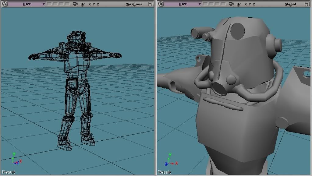The width and height of the screenshot is (312, 176).
Task: Click the Z axis button in viewport B
Action: (x=254, y=4)
